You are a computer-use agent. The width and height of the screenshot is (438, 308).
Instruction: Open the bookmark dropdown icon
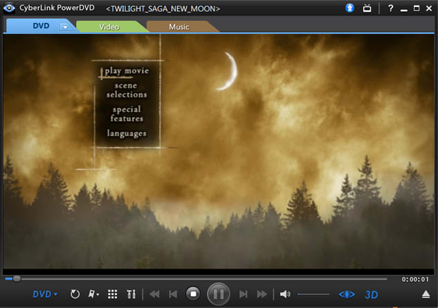click(93, 294)
